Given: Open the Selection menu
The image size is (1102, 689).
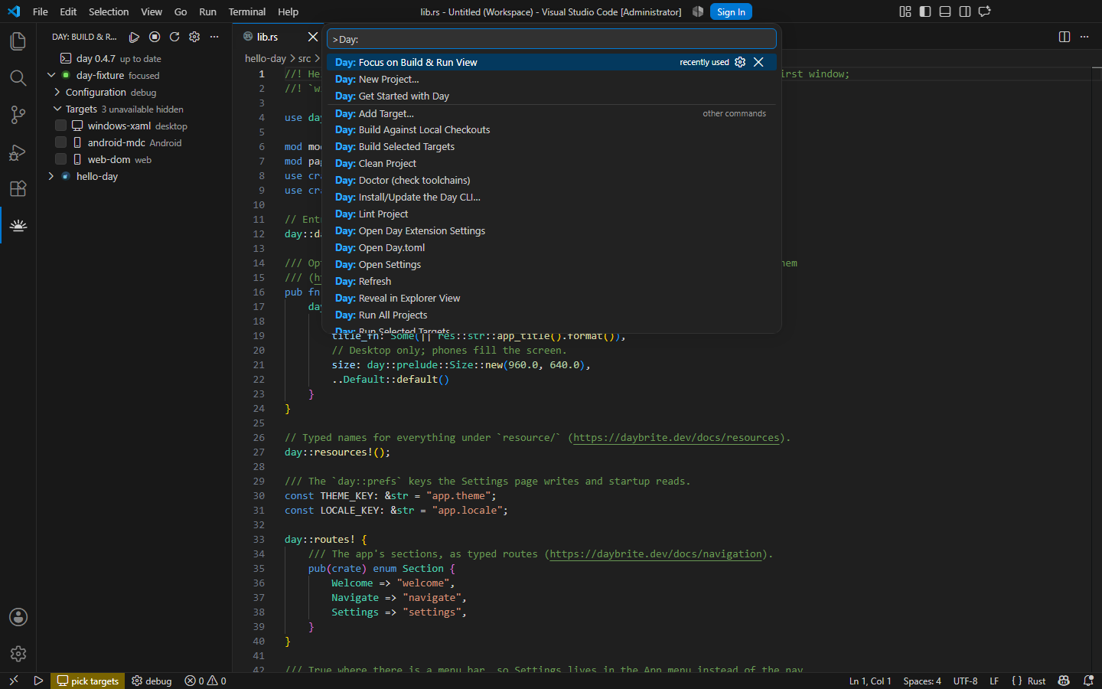Looking at the screenshot, I should [109, 11].
